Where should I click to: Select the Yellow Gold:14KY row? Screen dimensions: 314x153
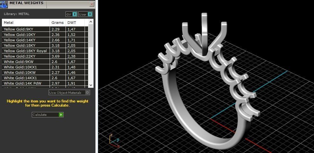45,40
